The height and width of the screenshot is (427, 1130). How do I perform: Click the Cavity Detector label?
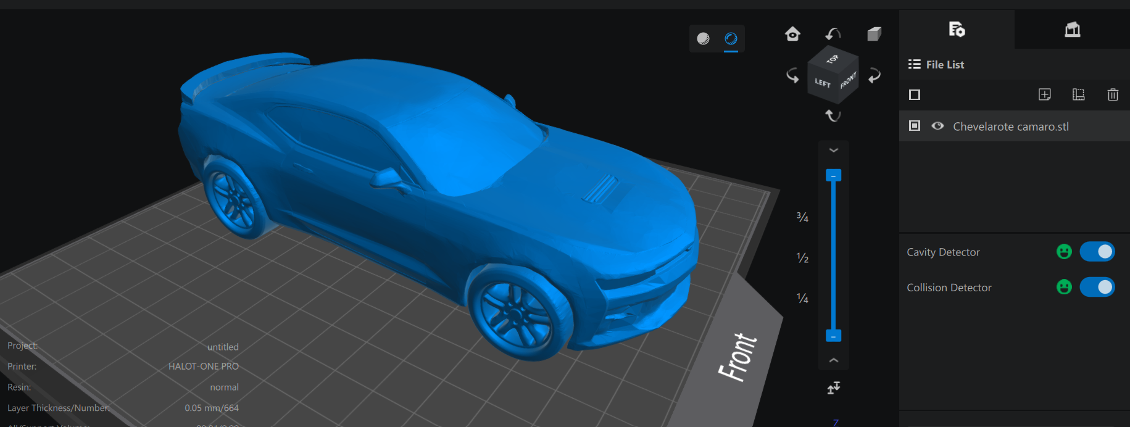click(943, 252)
